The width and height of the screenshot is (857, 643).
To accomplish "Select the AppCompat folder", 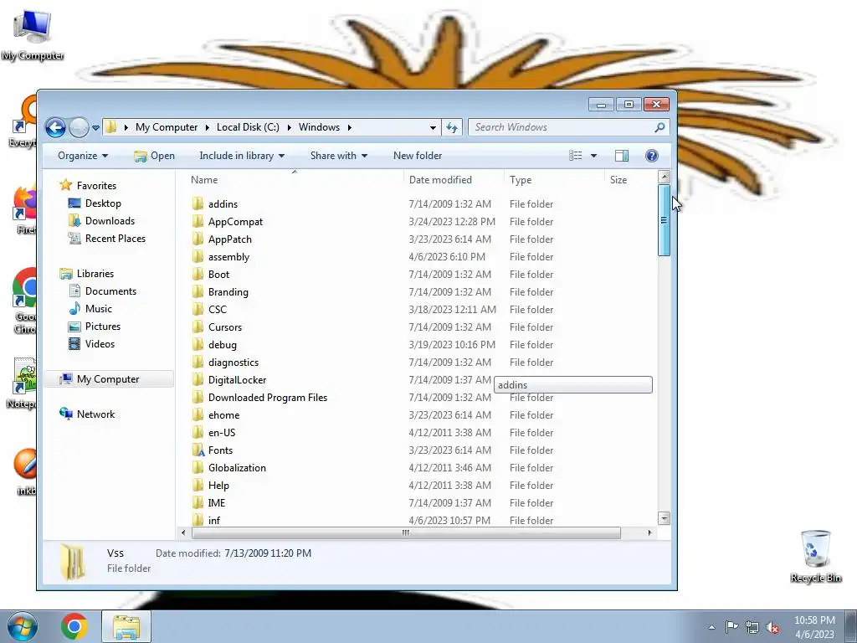I will coord(235,221).
